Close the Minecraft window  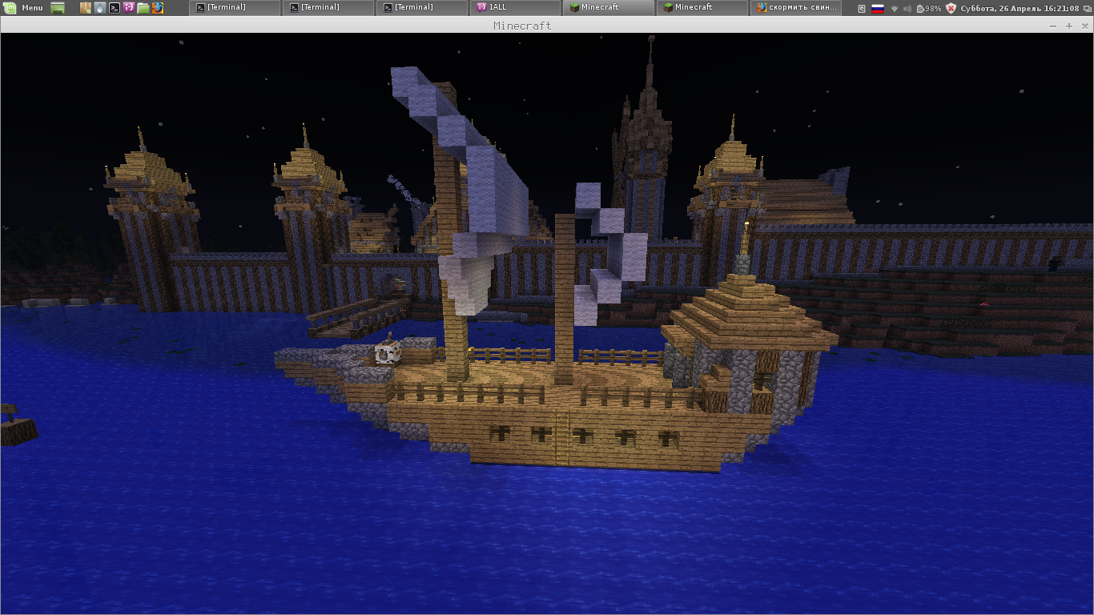pos(1084,26)
